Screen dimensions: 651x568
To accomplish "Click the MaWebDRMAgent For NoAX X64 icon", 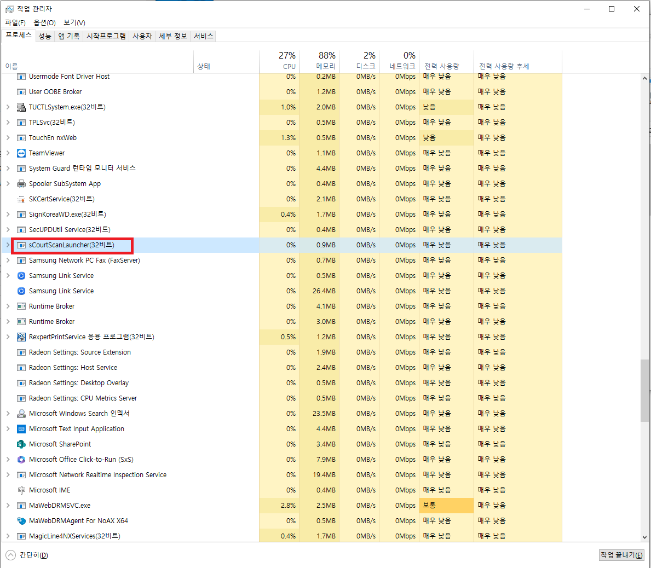I will (x=21, y=521).
